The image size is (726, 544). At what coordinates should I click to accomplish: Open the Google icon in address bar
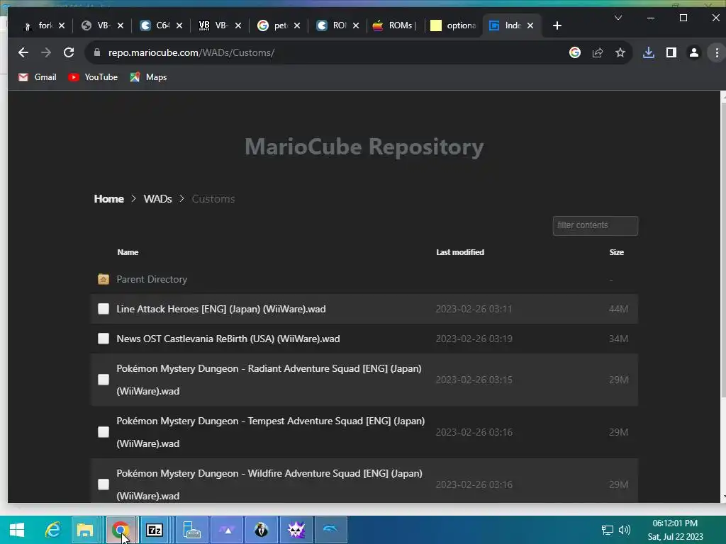click(x=574, y=52)
